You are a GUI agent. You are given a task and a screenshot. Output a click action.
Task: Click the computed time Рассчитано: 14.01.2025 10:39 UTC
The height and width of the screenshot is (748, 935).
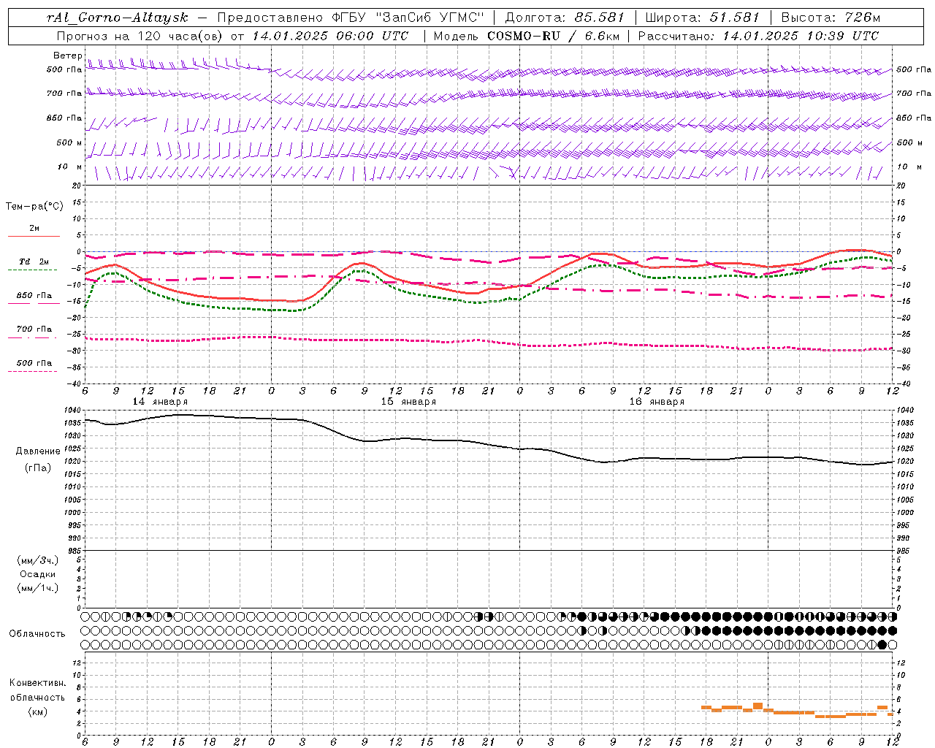pos(758,36)
